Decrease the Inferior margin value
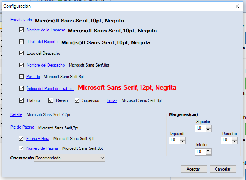This screenshot has height=180, width=246. tap(209, 153)
